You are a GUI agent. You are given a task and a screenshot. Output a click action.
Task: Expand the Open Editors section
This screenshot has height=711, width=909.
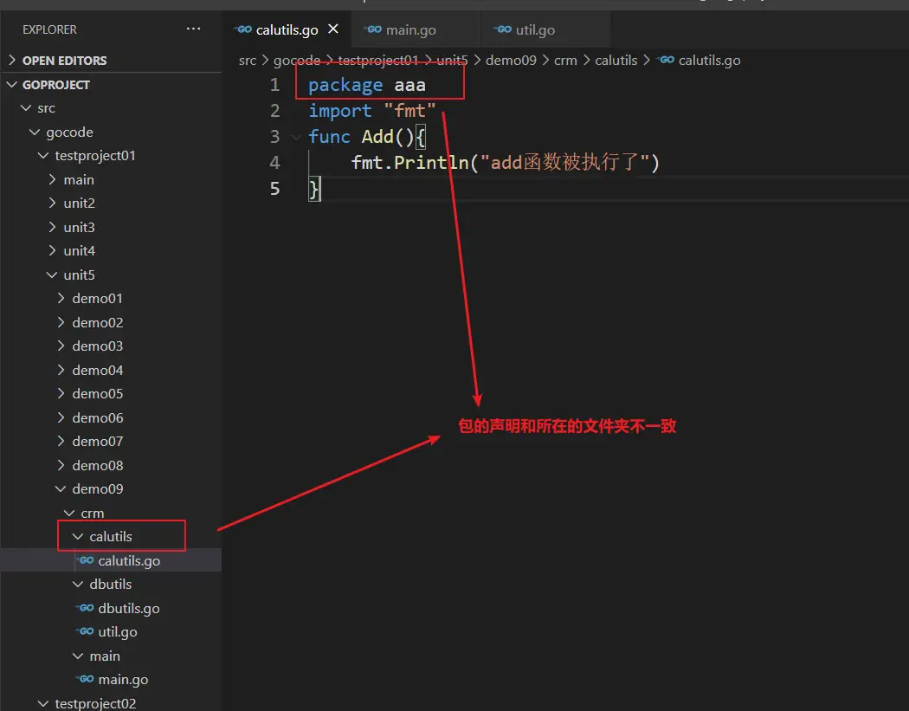12,61
